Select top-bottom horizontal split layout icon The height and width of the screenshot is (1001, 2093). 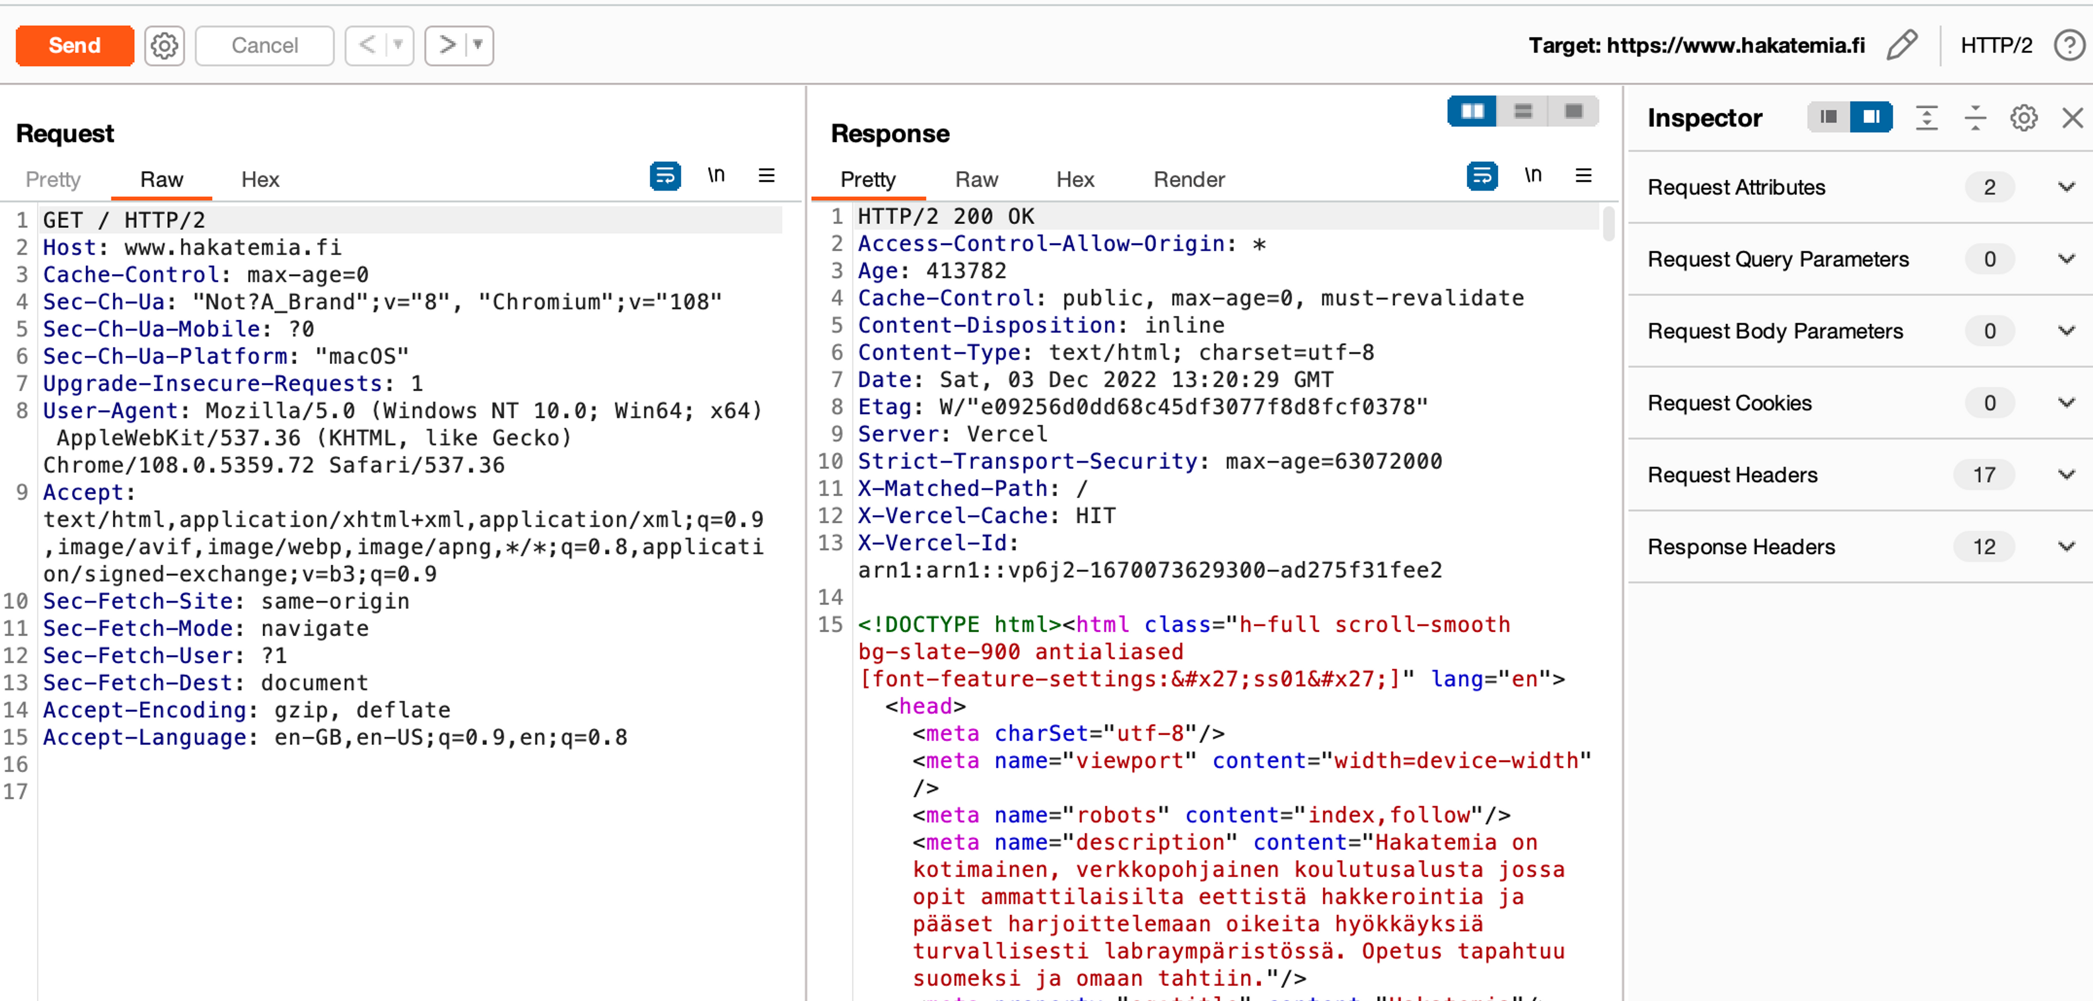1523,112
